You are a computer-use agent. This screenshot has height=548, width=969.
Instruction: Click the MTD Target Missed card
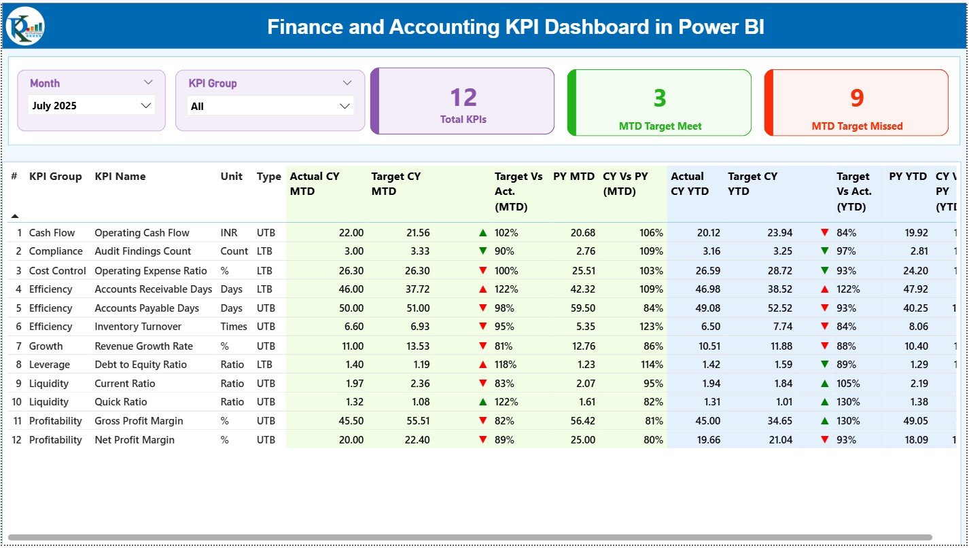(857, 103)
